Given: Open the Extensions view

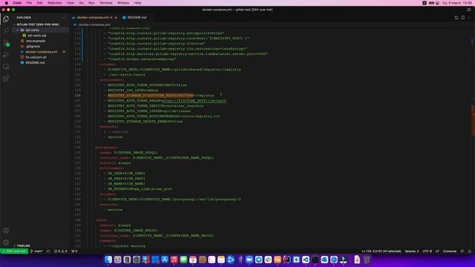Looking at the screenshot, I should (x=6, y=79).
